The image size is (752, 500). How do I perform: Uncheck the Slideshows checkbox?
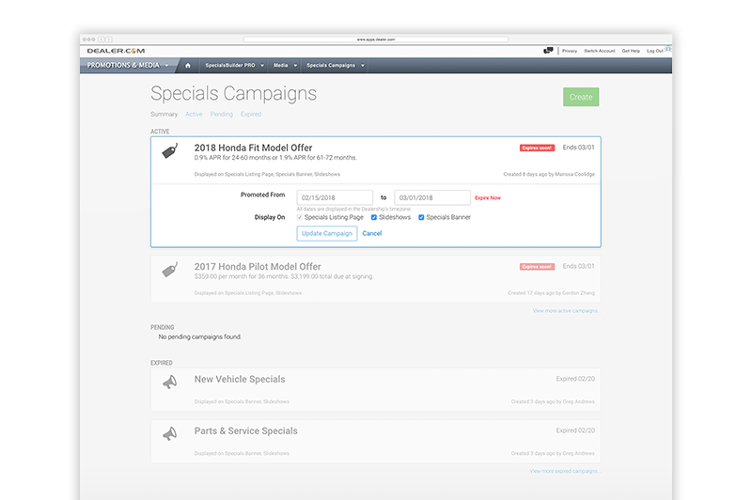373,218
